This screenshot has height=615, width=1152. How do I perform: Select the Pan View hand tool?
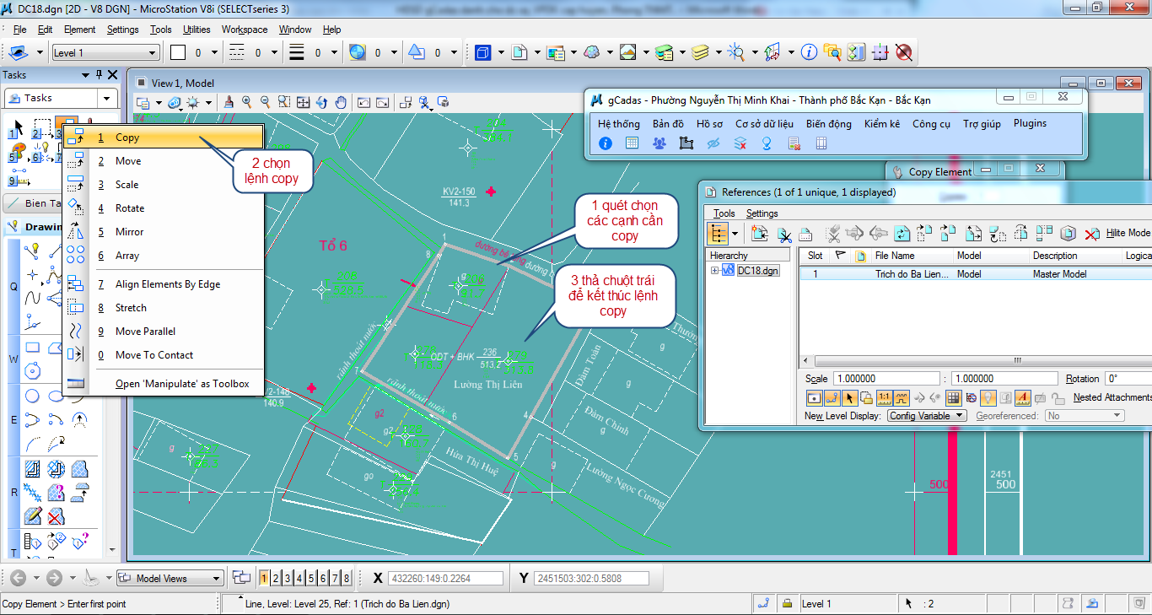point(341,103)
